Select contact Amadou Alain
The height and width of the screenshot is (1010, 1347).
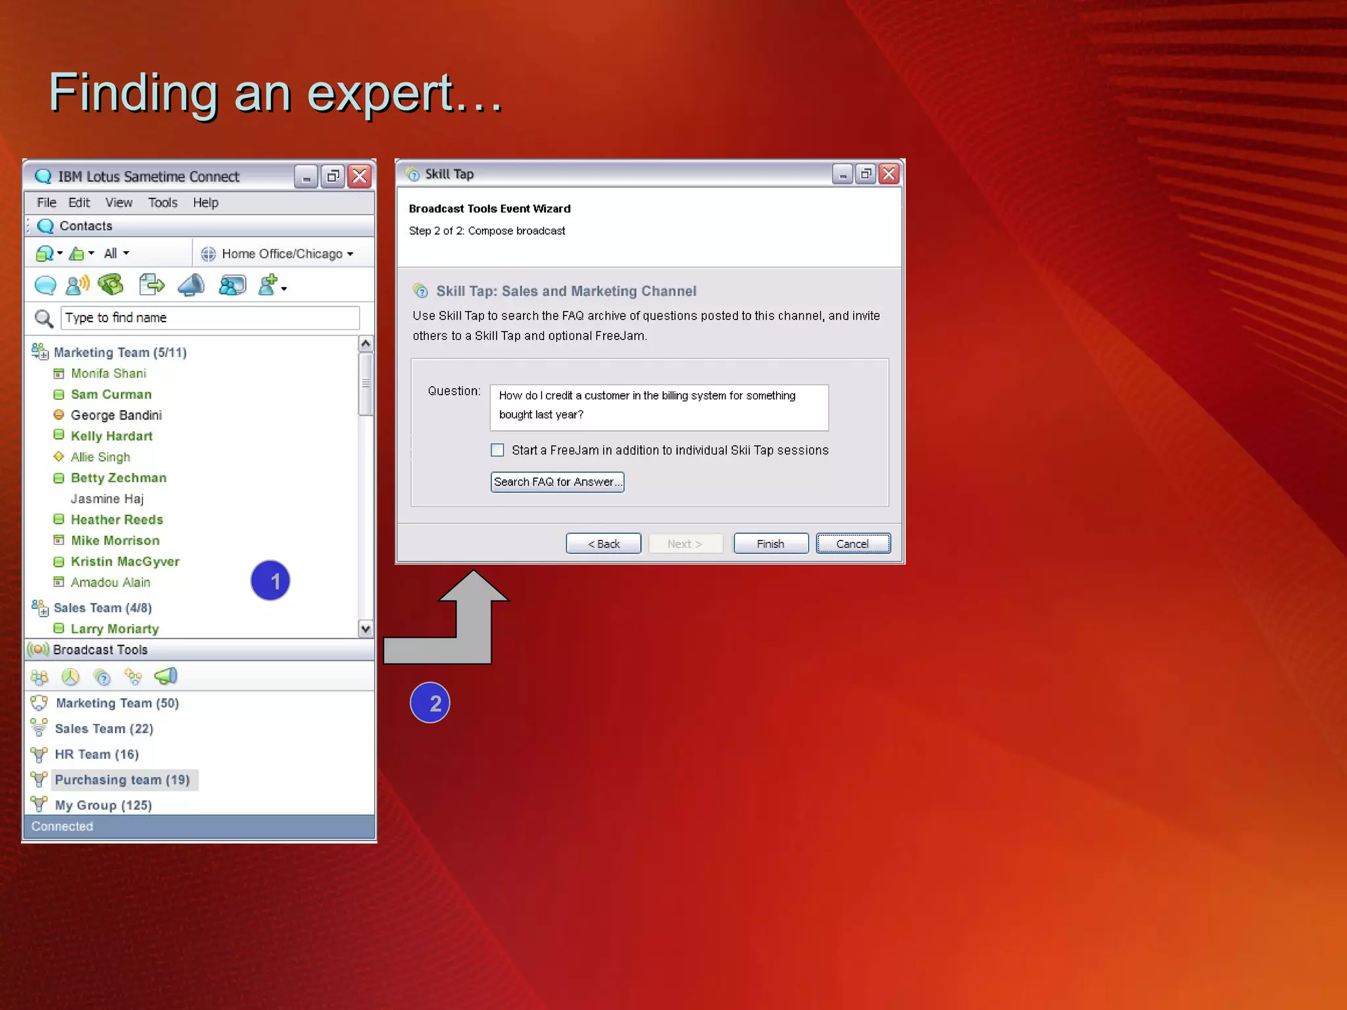pyautogui.click(x=110, y=583)
